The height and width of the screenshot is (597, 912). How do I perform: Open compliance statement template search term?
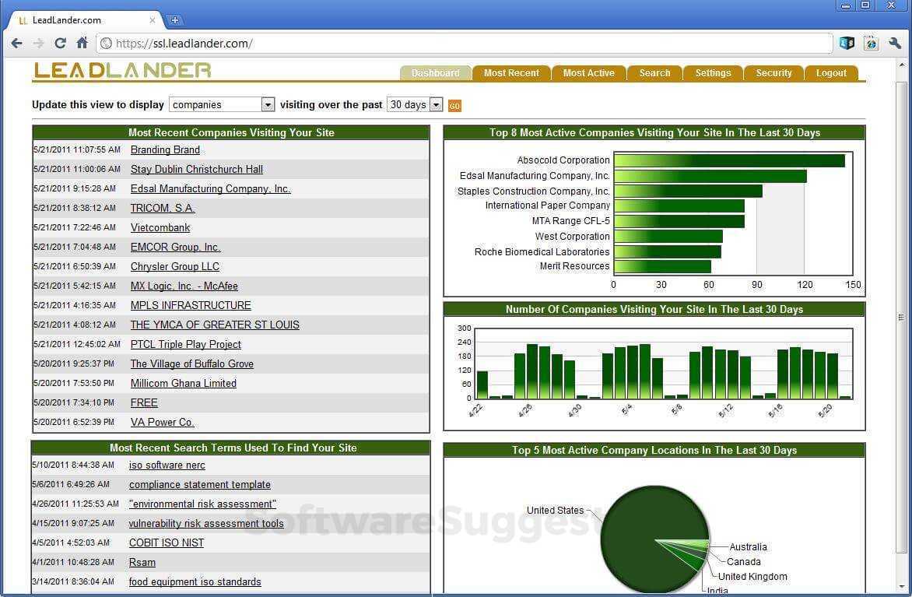(x=199, y=485)
